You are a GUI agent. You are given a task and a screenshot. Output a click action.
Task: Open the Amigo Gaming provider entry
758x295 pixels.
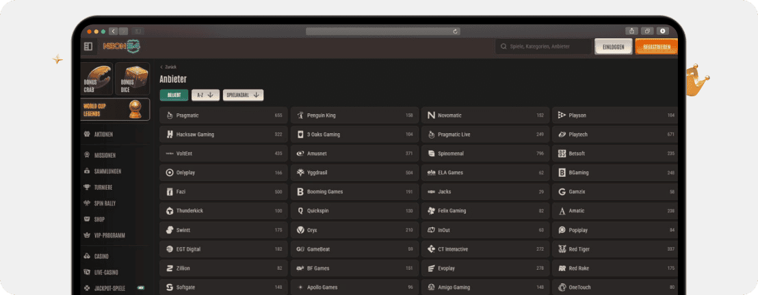coord(485,287)
